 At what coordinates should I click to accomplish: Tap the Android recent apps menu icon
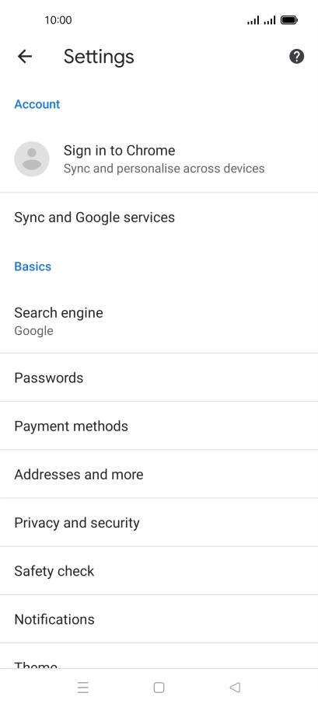83,687
